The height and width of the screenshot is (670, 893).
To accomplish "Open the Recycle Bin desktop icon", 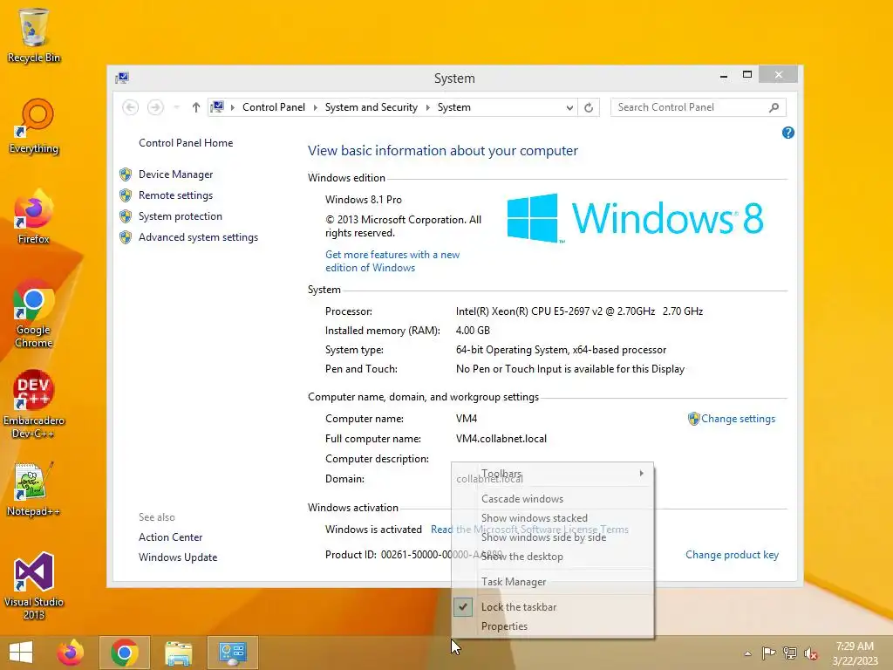I will [x=34, y=35].
